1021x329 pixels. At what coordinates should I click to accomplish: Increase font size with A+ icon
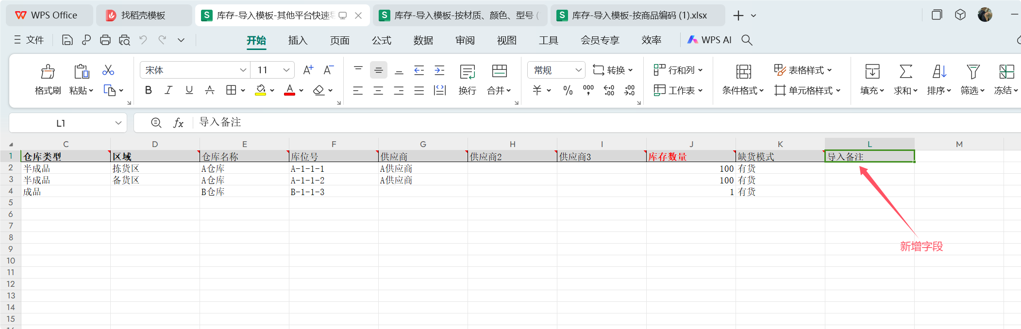[308, 70]
